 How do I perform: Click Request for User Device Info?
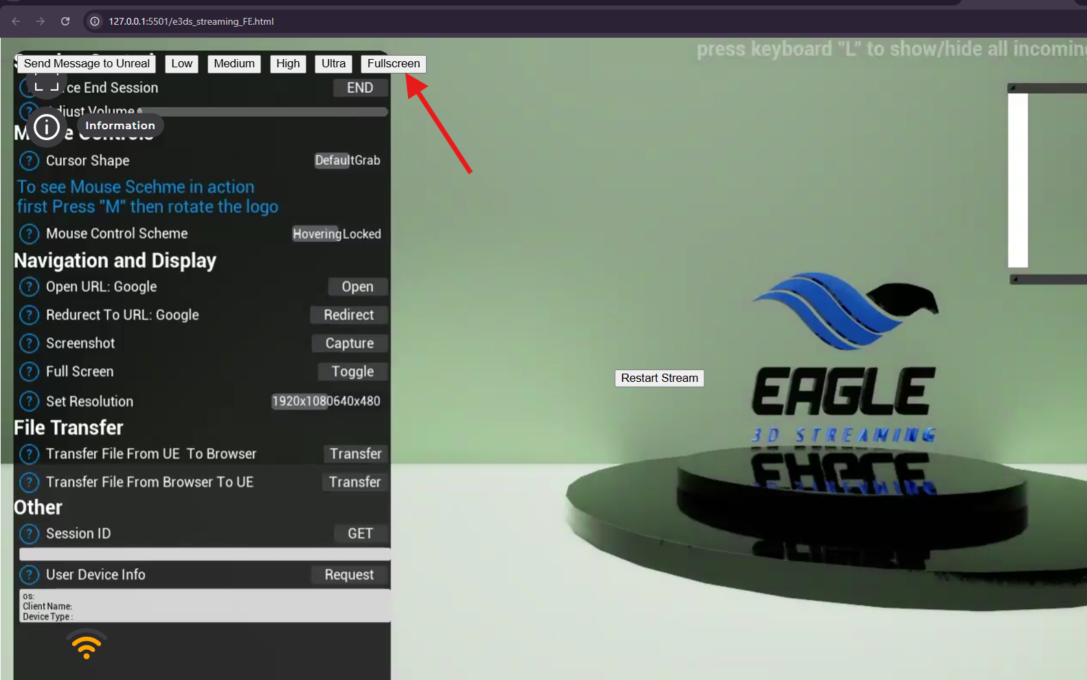[x=349, y=575]
